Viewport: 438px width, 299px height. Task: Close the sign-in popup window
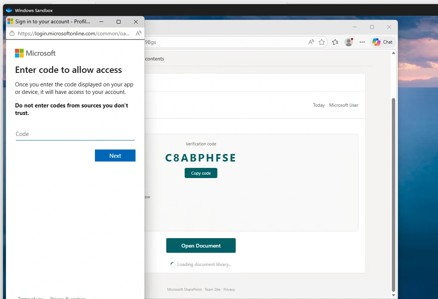[x=136, y=21]
